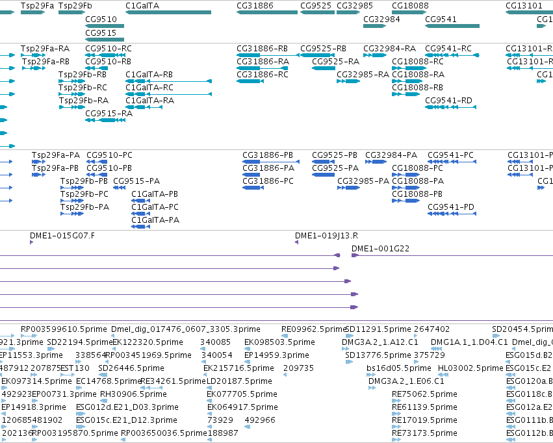Click transcript label Tsp29Fb-RA
553x443 pixels.
84,101
